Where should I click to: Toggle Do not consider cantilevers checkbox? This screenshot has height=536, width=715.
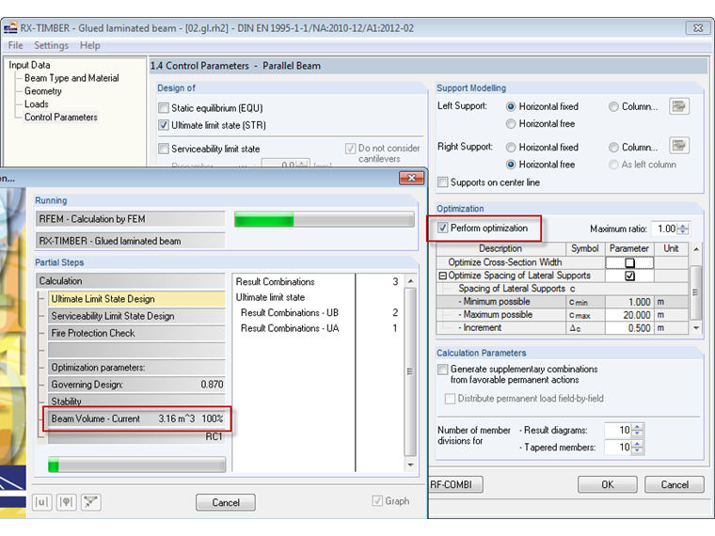coord(350,149)
